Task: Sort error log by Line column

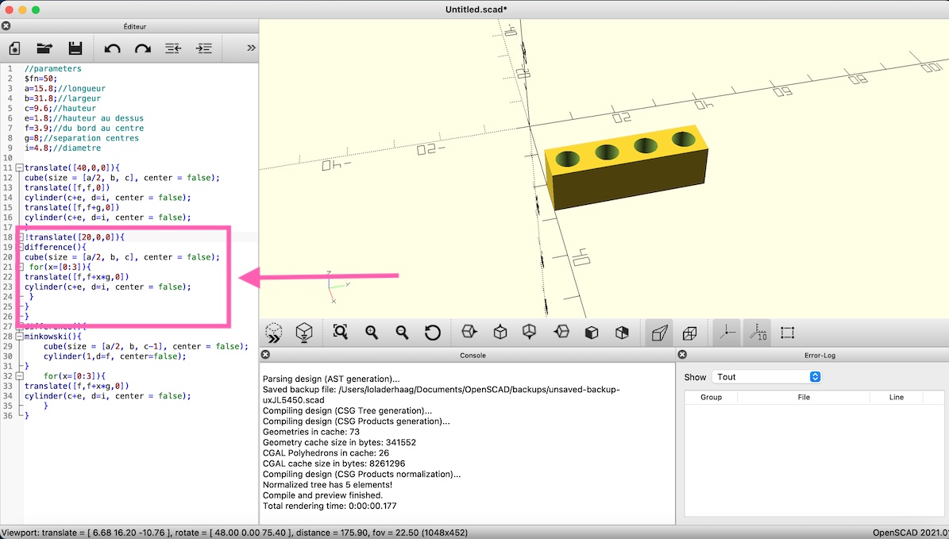Action: point(897,397)
